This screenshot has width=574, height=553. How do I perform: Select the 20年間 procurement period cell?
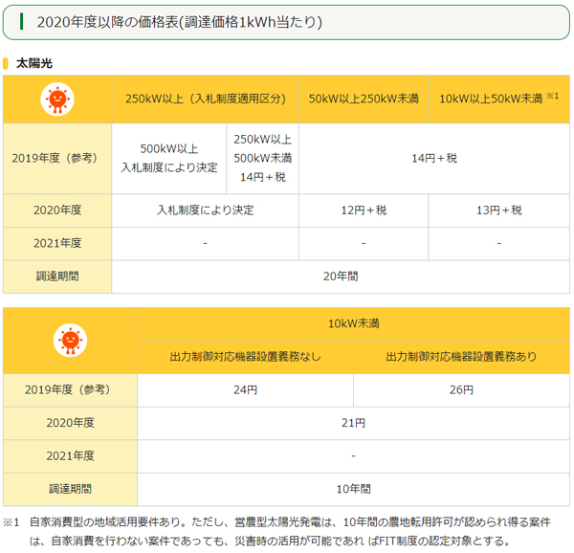(x=341, y=276)
